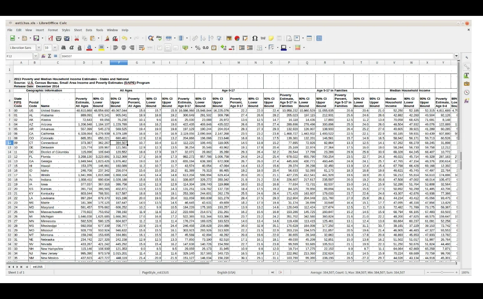Run the spelling check (Abc icon)
The image size is (483, 299).
coord(159,38)
